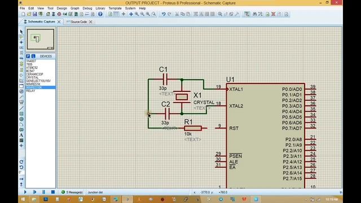Open Help via blue question mark icon
Screen dimensions: 361x203
click(100, 14)
